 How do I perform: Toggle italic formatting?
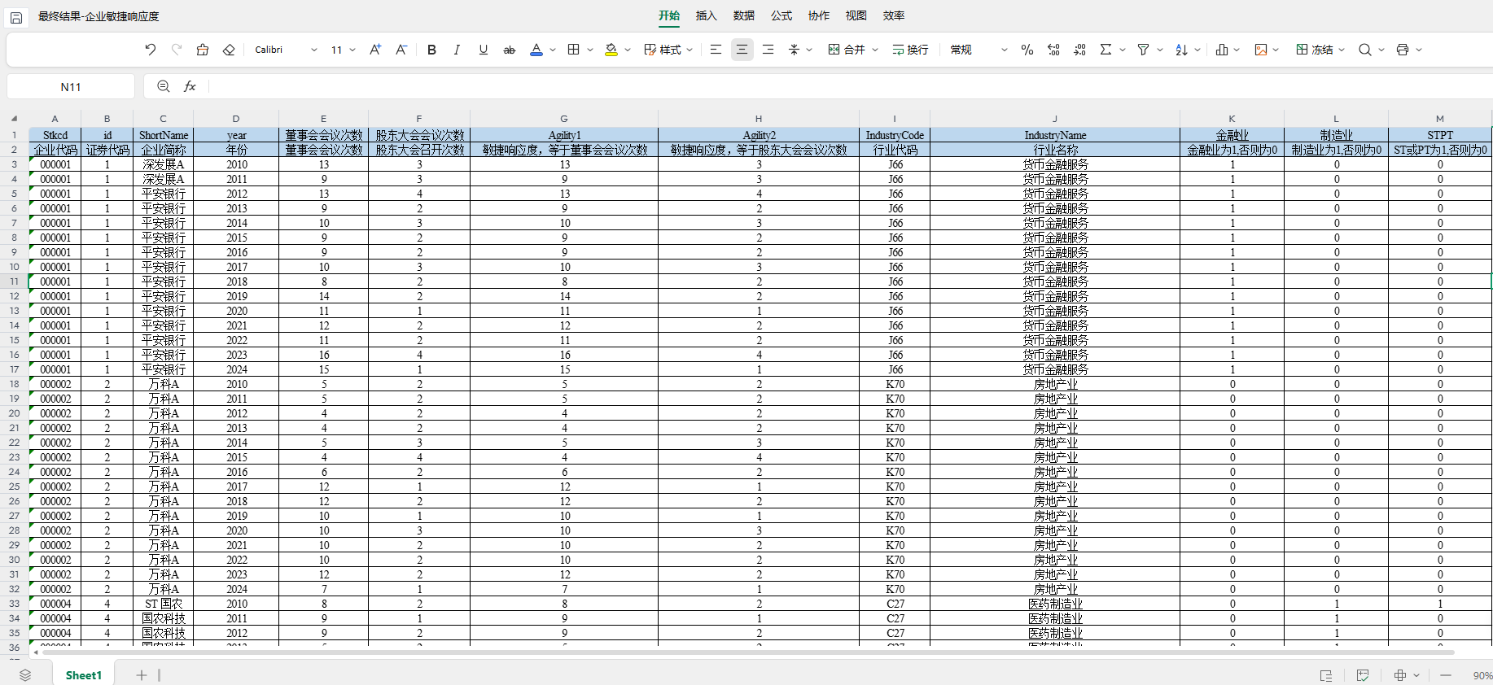pyautogui.click(x=458, y=50)
